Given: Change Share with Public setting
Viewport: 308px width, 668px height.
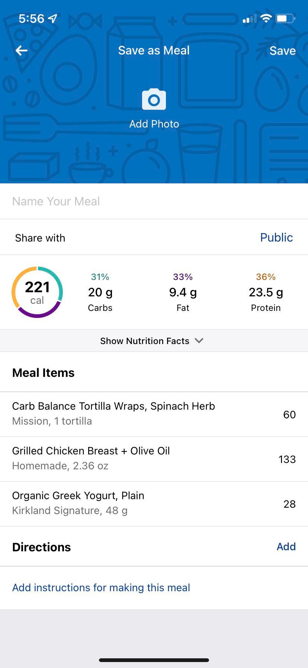Looking at the screenshot, I should point(276,237).
